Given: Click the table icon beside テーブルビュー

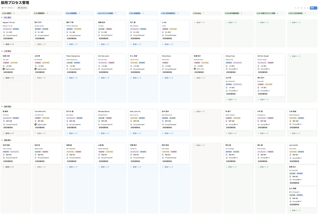Looking at the screenshot, I should [x=3, y=8].
